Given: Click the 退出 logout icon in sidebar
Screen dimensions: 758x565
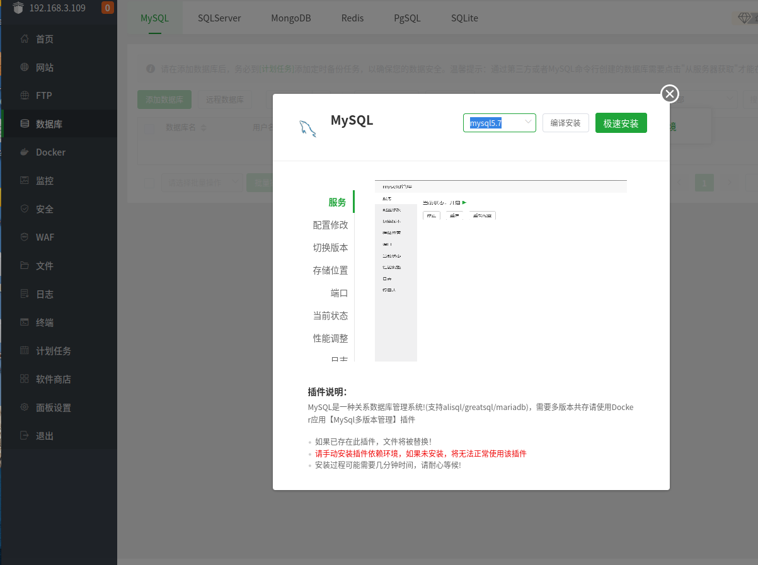Looking at the screenshot, I should tap(25, 436).
